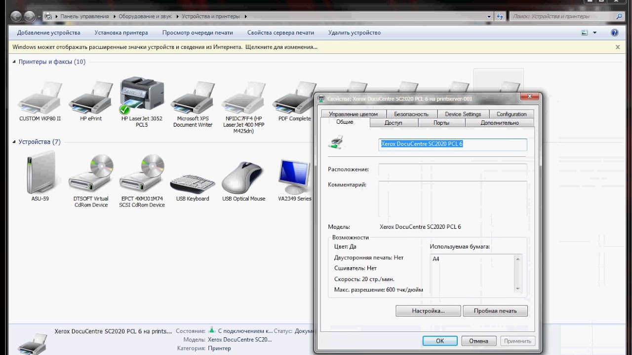632x355 pixels.
Task: Click the refresh button next to address bar
Action: click(500, 16)
